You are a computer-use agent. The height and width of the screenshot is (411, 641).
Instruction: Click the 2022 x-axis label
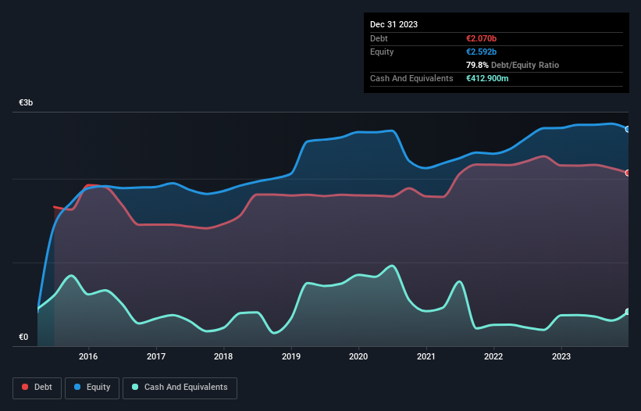[493, 356]
